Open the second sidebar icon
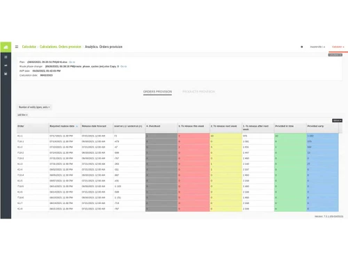This screenshot has width=348, height=261. pyautogui.click(x=6, y=65)
